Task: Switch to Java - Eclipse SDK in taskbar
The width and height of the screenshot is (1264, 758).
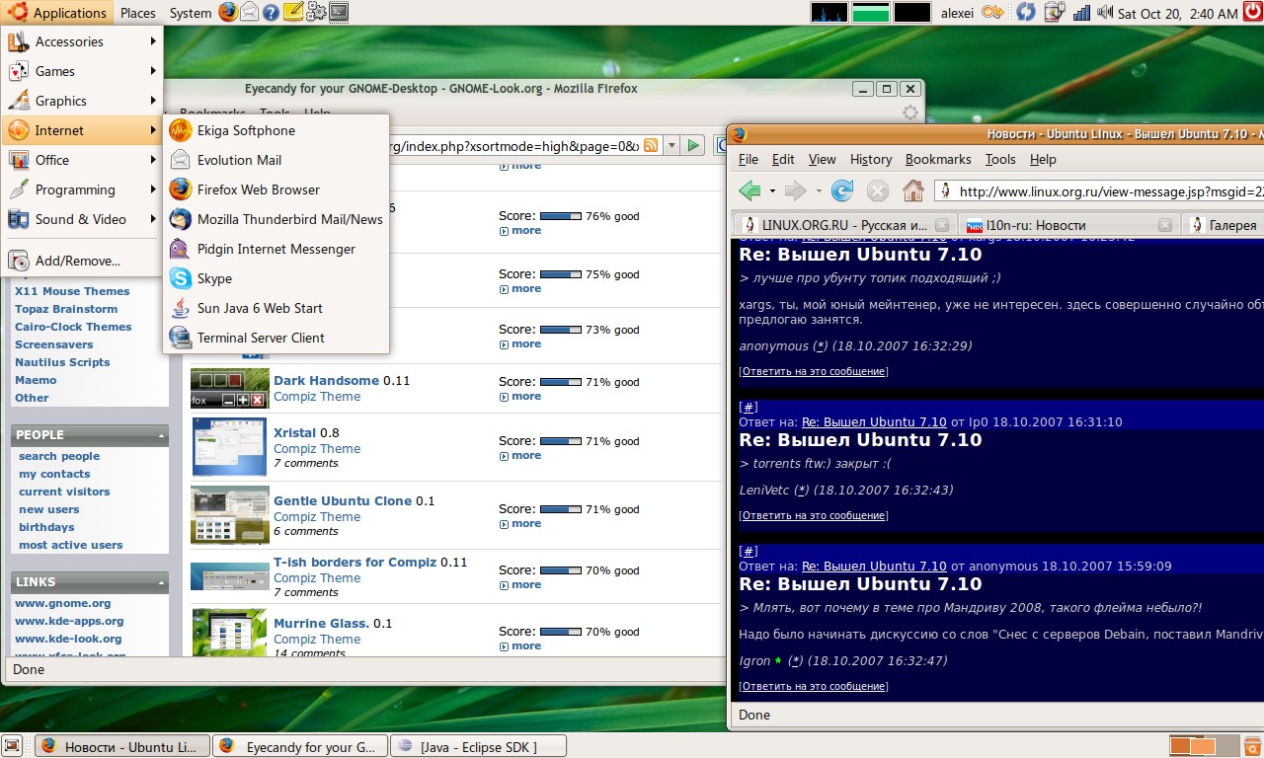Action: point(479,747)
